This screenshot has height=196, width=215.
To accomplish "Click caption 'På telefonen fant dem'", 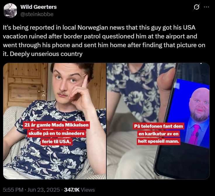I will pyautogui.click(x=158, y=126).
